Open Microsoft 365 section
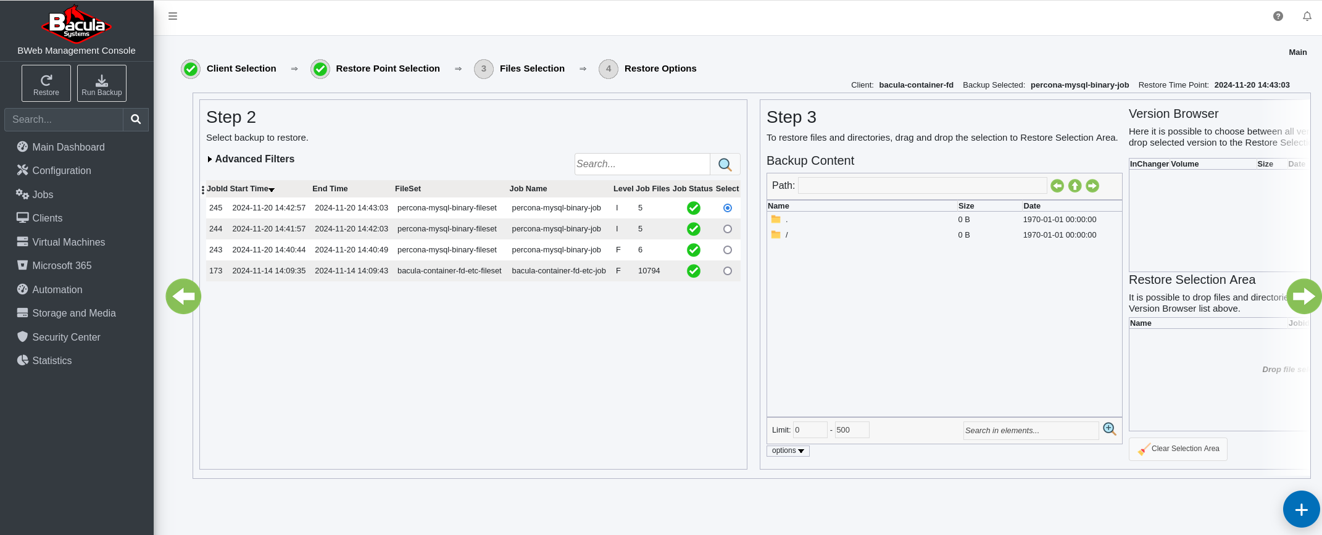The width and height of the screenshot is (1322, 535). coord(61,265)
